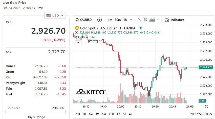Click the chart settings gear icon

[x=206, y=107]
